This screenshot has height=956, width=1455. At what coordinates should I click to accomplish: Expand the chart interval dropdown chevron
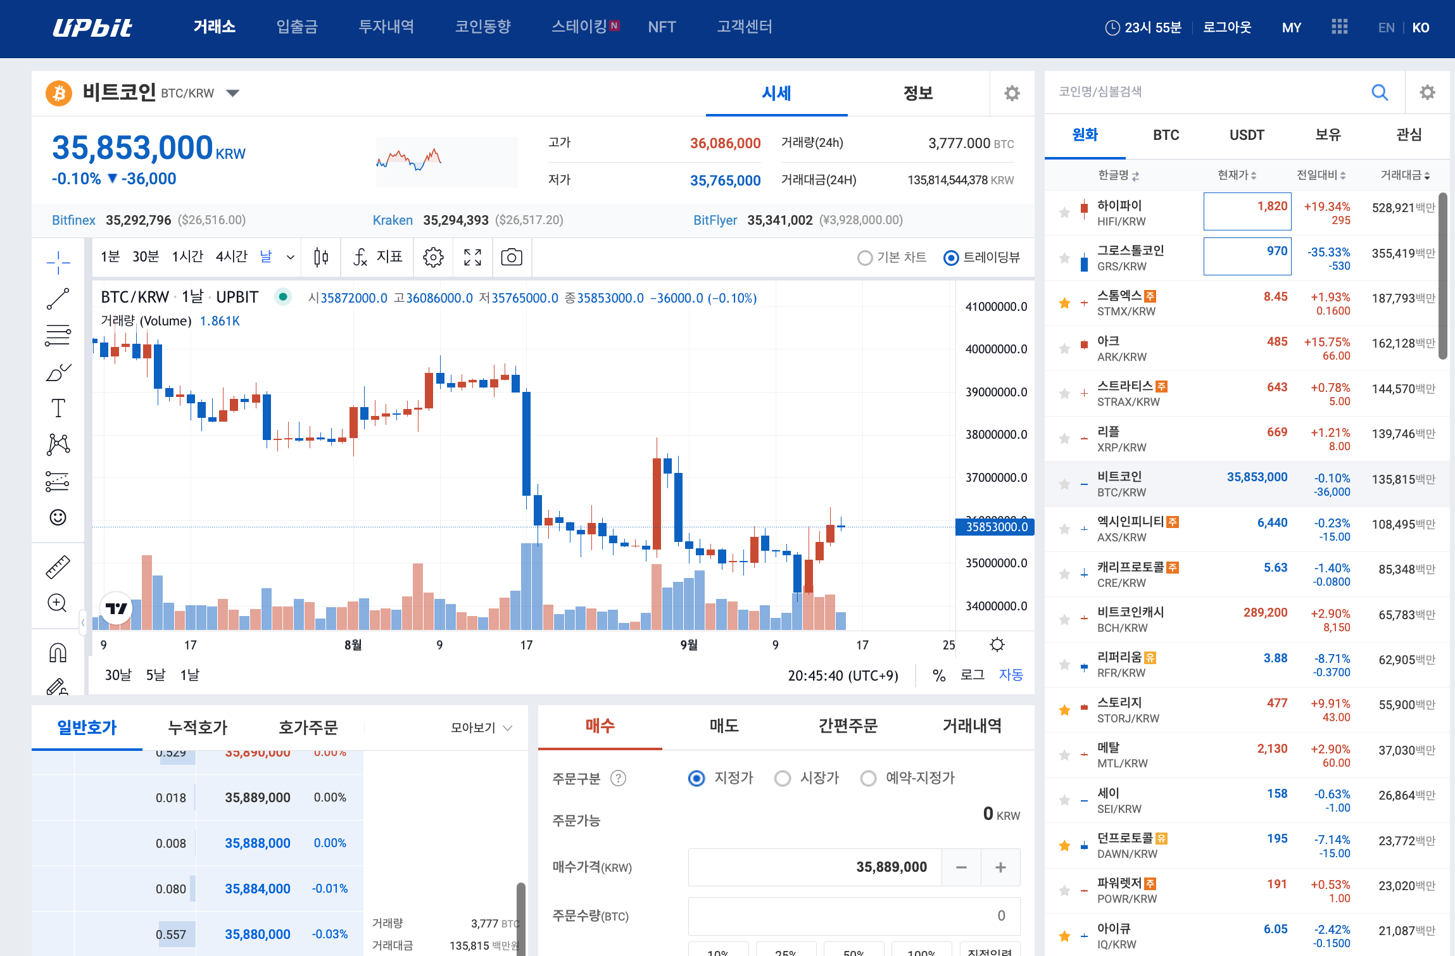[290, 257]
